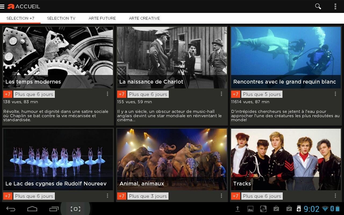Tap the ARTE logo icon
This screenshot has width=344, height=215.
coord(11,6)
